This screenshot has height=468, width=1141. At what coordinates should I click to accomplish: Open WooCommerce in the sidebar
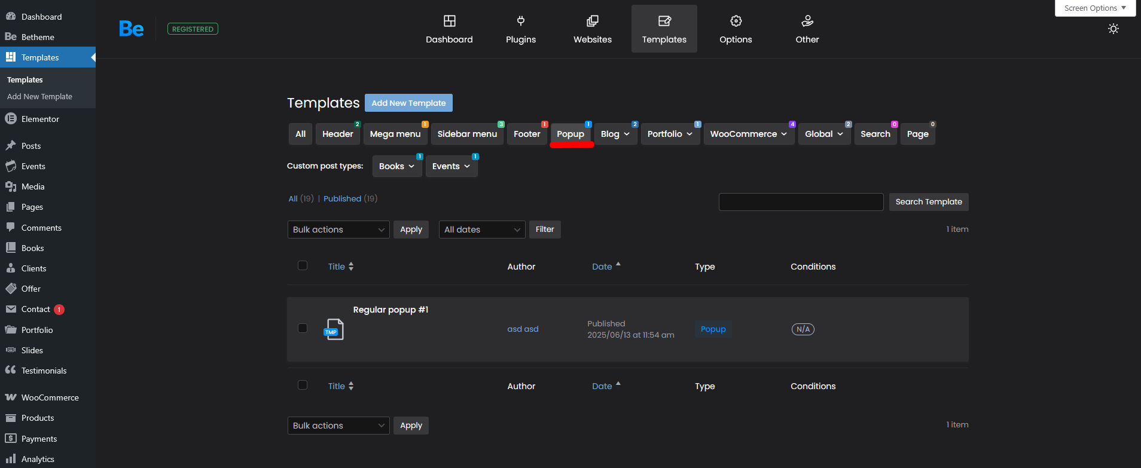coord(50,397)
